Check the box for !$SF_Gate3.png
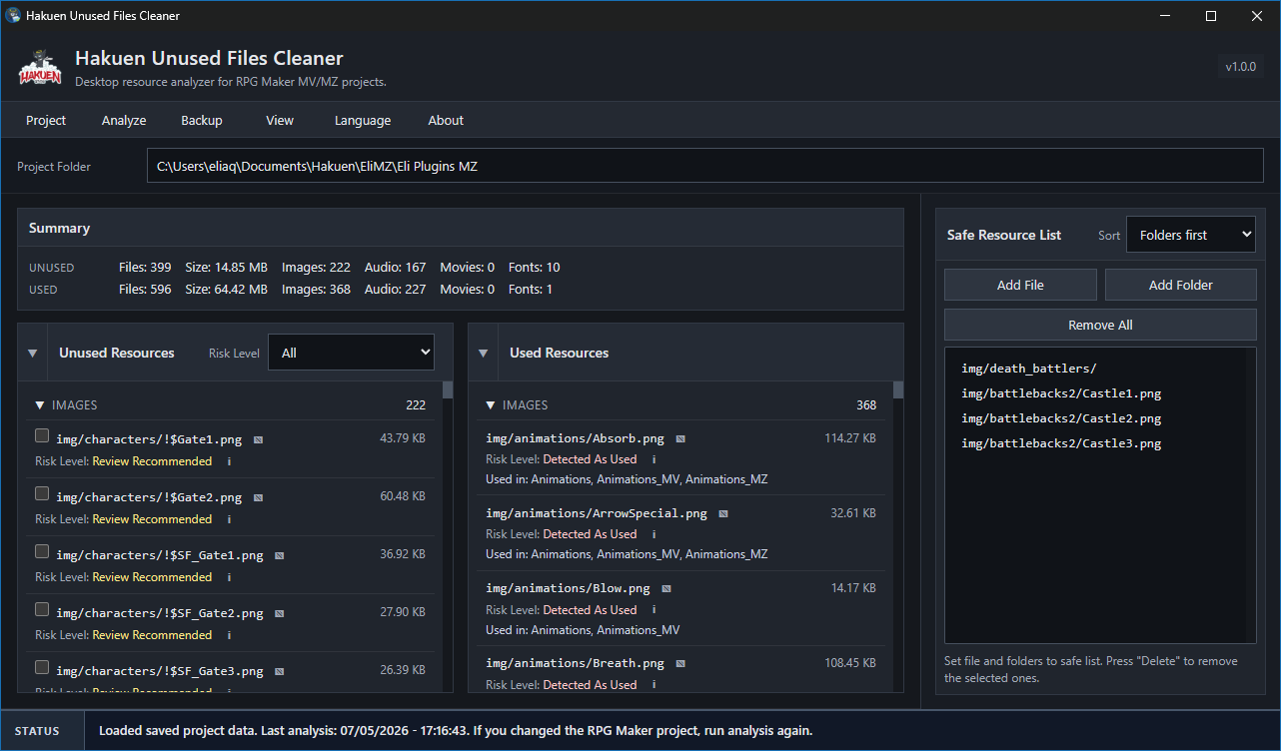 point(42,667)
